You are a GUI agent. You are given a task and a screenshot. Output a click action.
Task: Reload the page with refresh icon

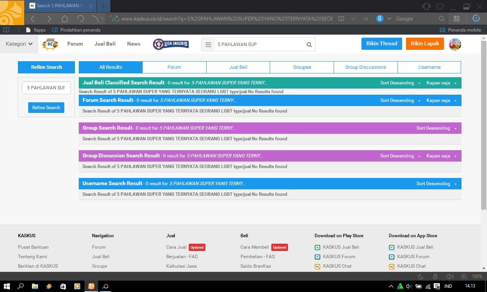80,19
